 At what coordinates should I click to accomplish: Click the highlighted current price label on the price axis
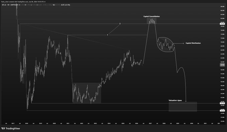coord(222,65)
